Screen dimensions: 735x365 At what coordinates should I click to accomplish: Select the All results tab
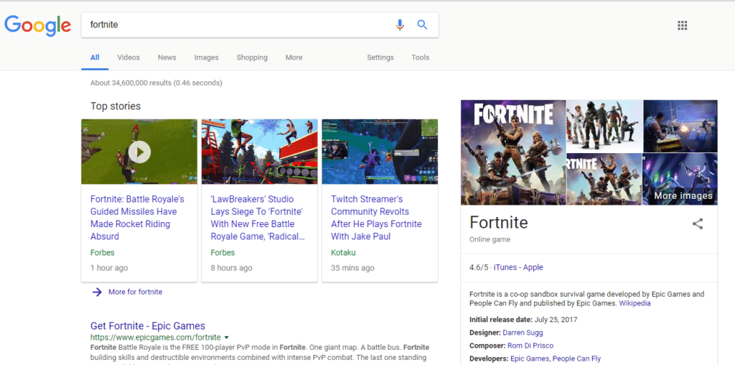95,57
